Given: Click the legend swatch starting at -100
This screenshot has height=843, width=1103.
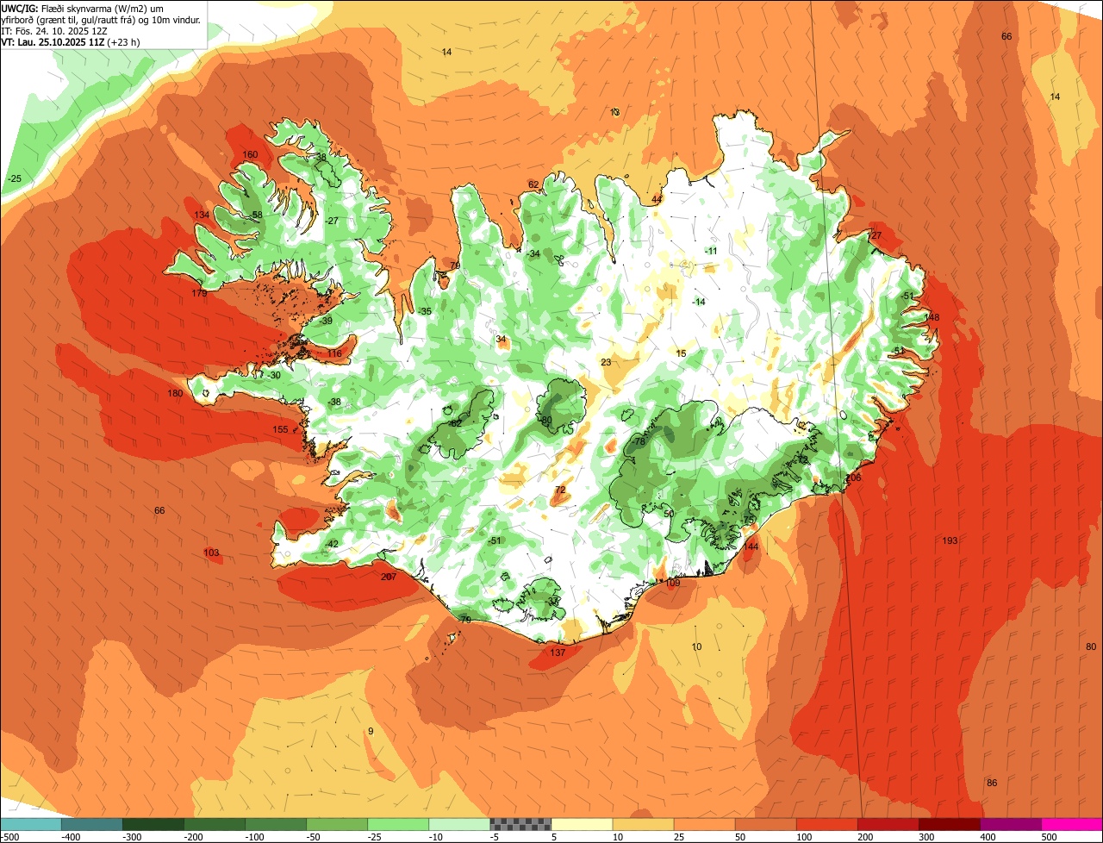Looking at the screenshot, I should pyautogui.click(x=276, y=824).
